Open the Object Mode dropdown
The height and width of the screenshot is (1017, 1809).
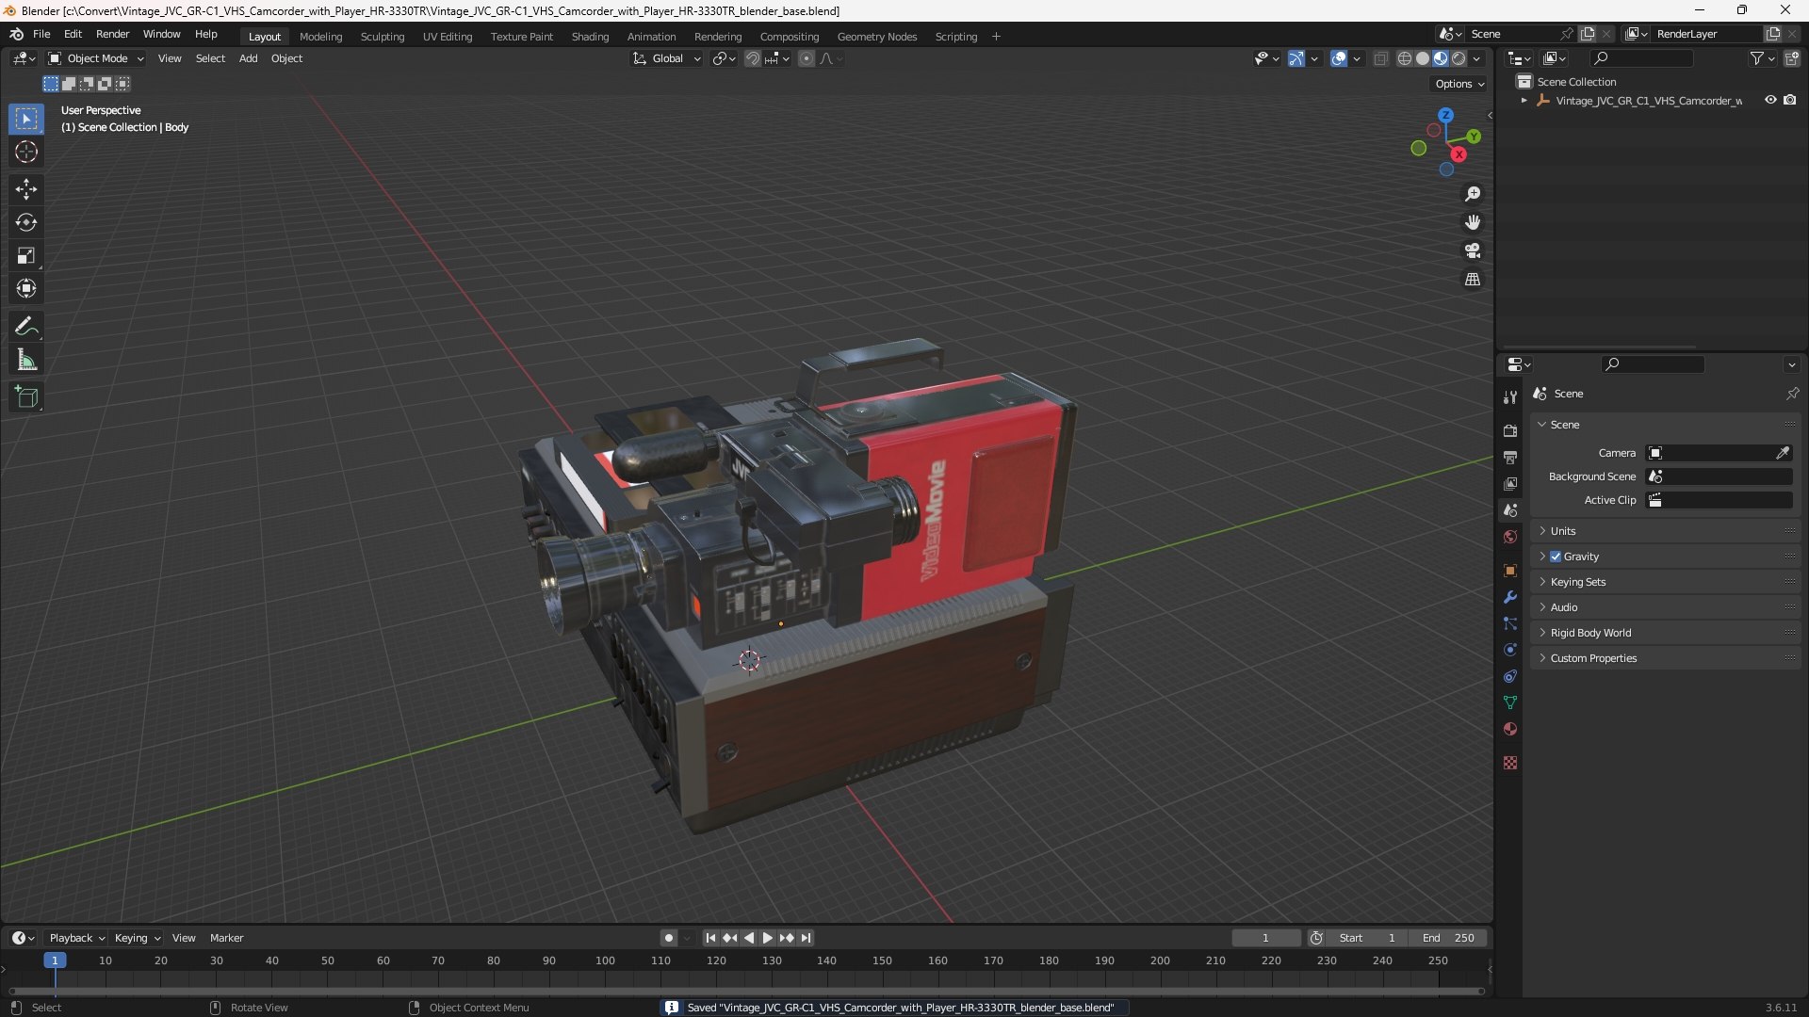[x=96, y=58]
